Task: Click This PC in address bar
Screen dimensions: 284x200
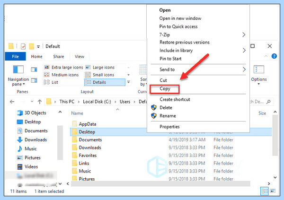Action: tap(67, 102)
